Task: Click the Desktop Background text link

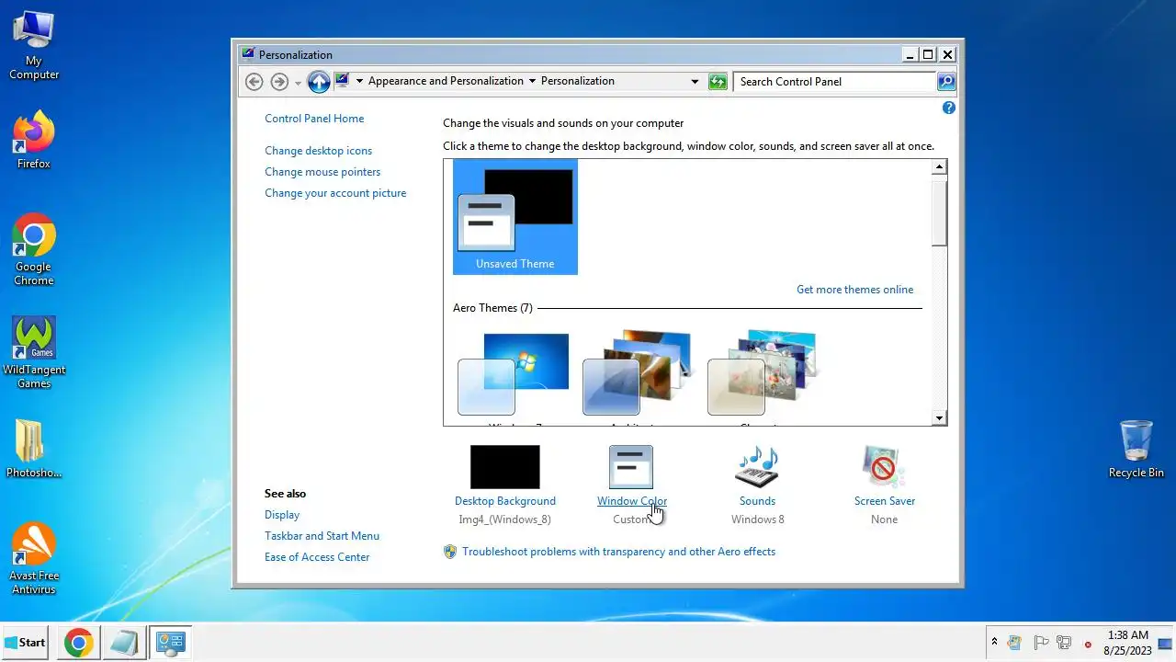Action: click(505, 501)
